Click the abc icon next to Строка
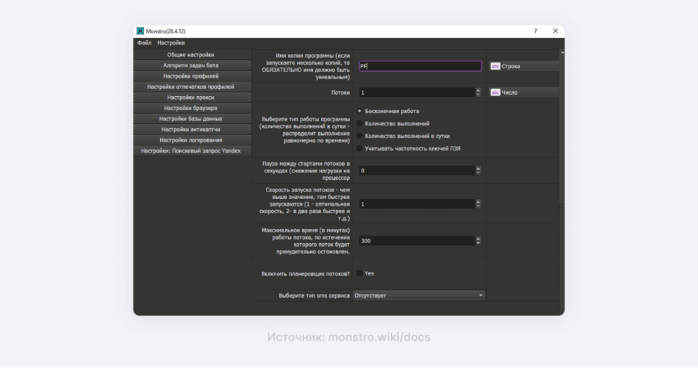 pos(495,67)
